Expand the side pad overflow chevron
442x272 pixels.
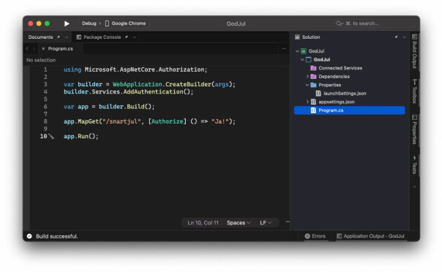click(414, 186)
